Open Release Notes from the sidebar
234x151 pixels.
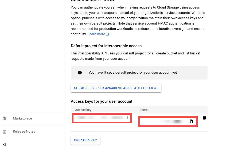(x=24, y=132)
